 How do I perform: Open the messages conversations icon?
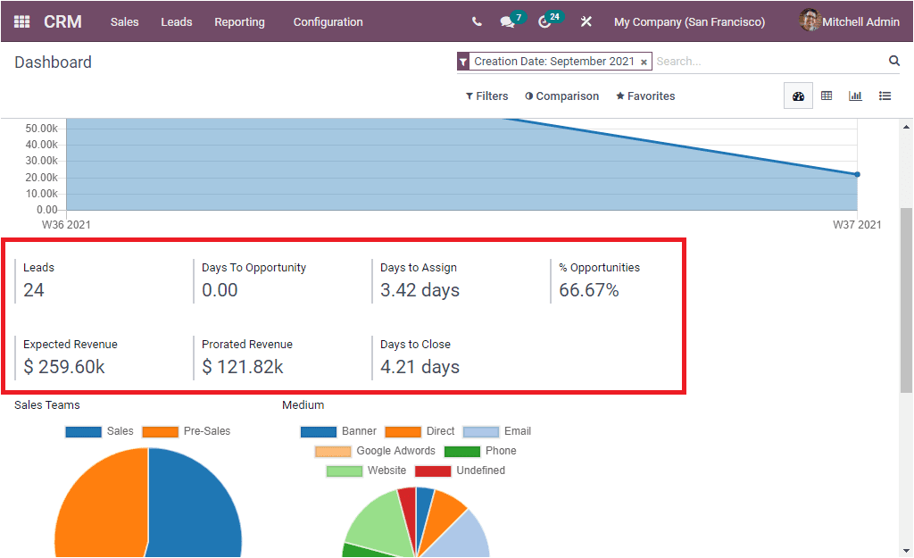[506, 21]
